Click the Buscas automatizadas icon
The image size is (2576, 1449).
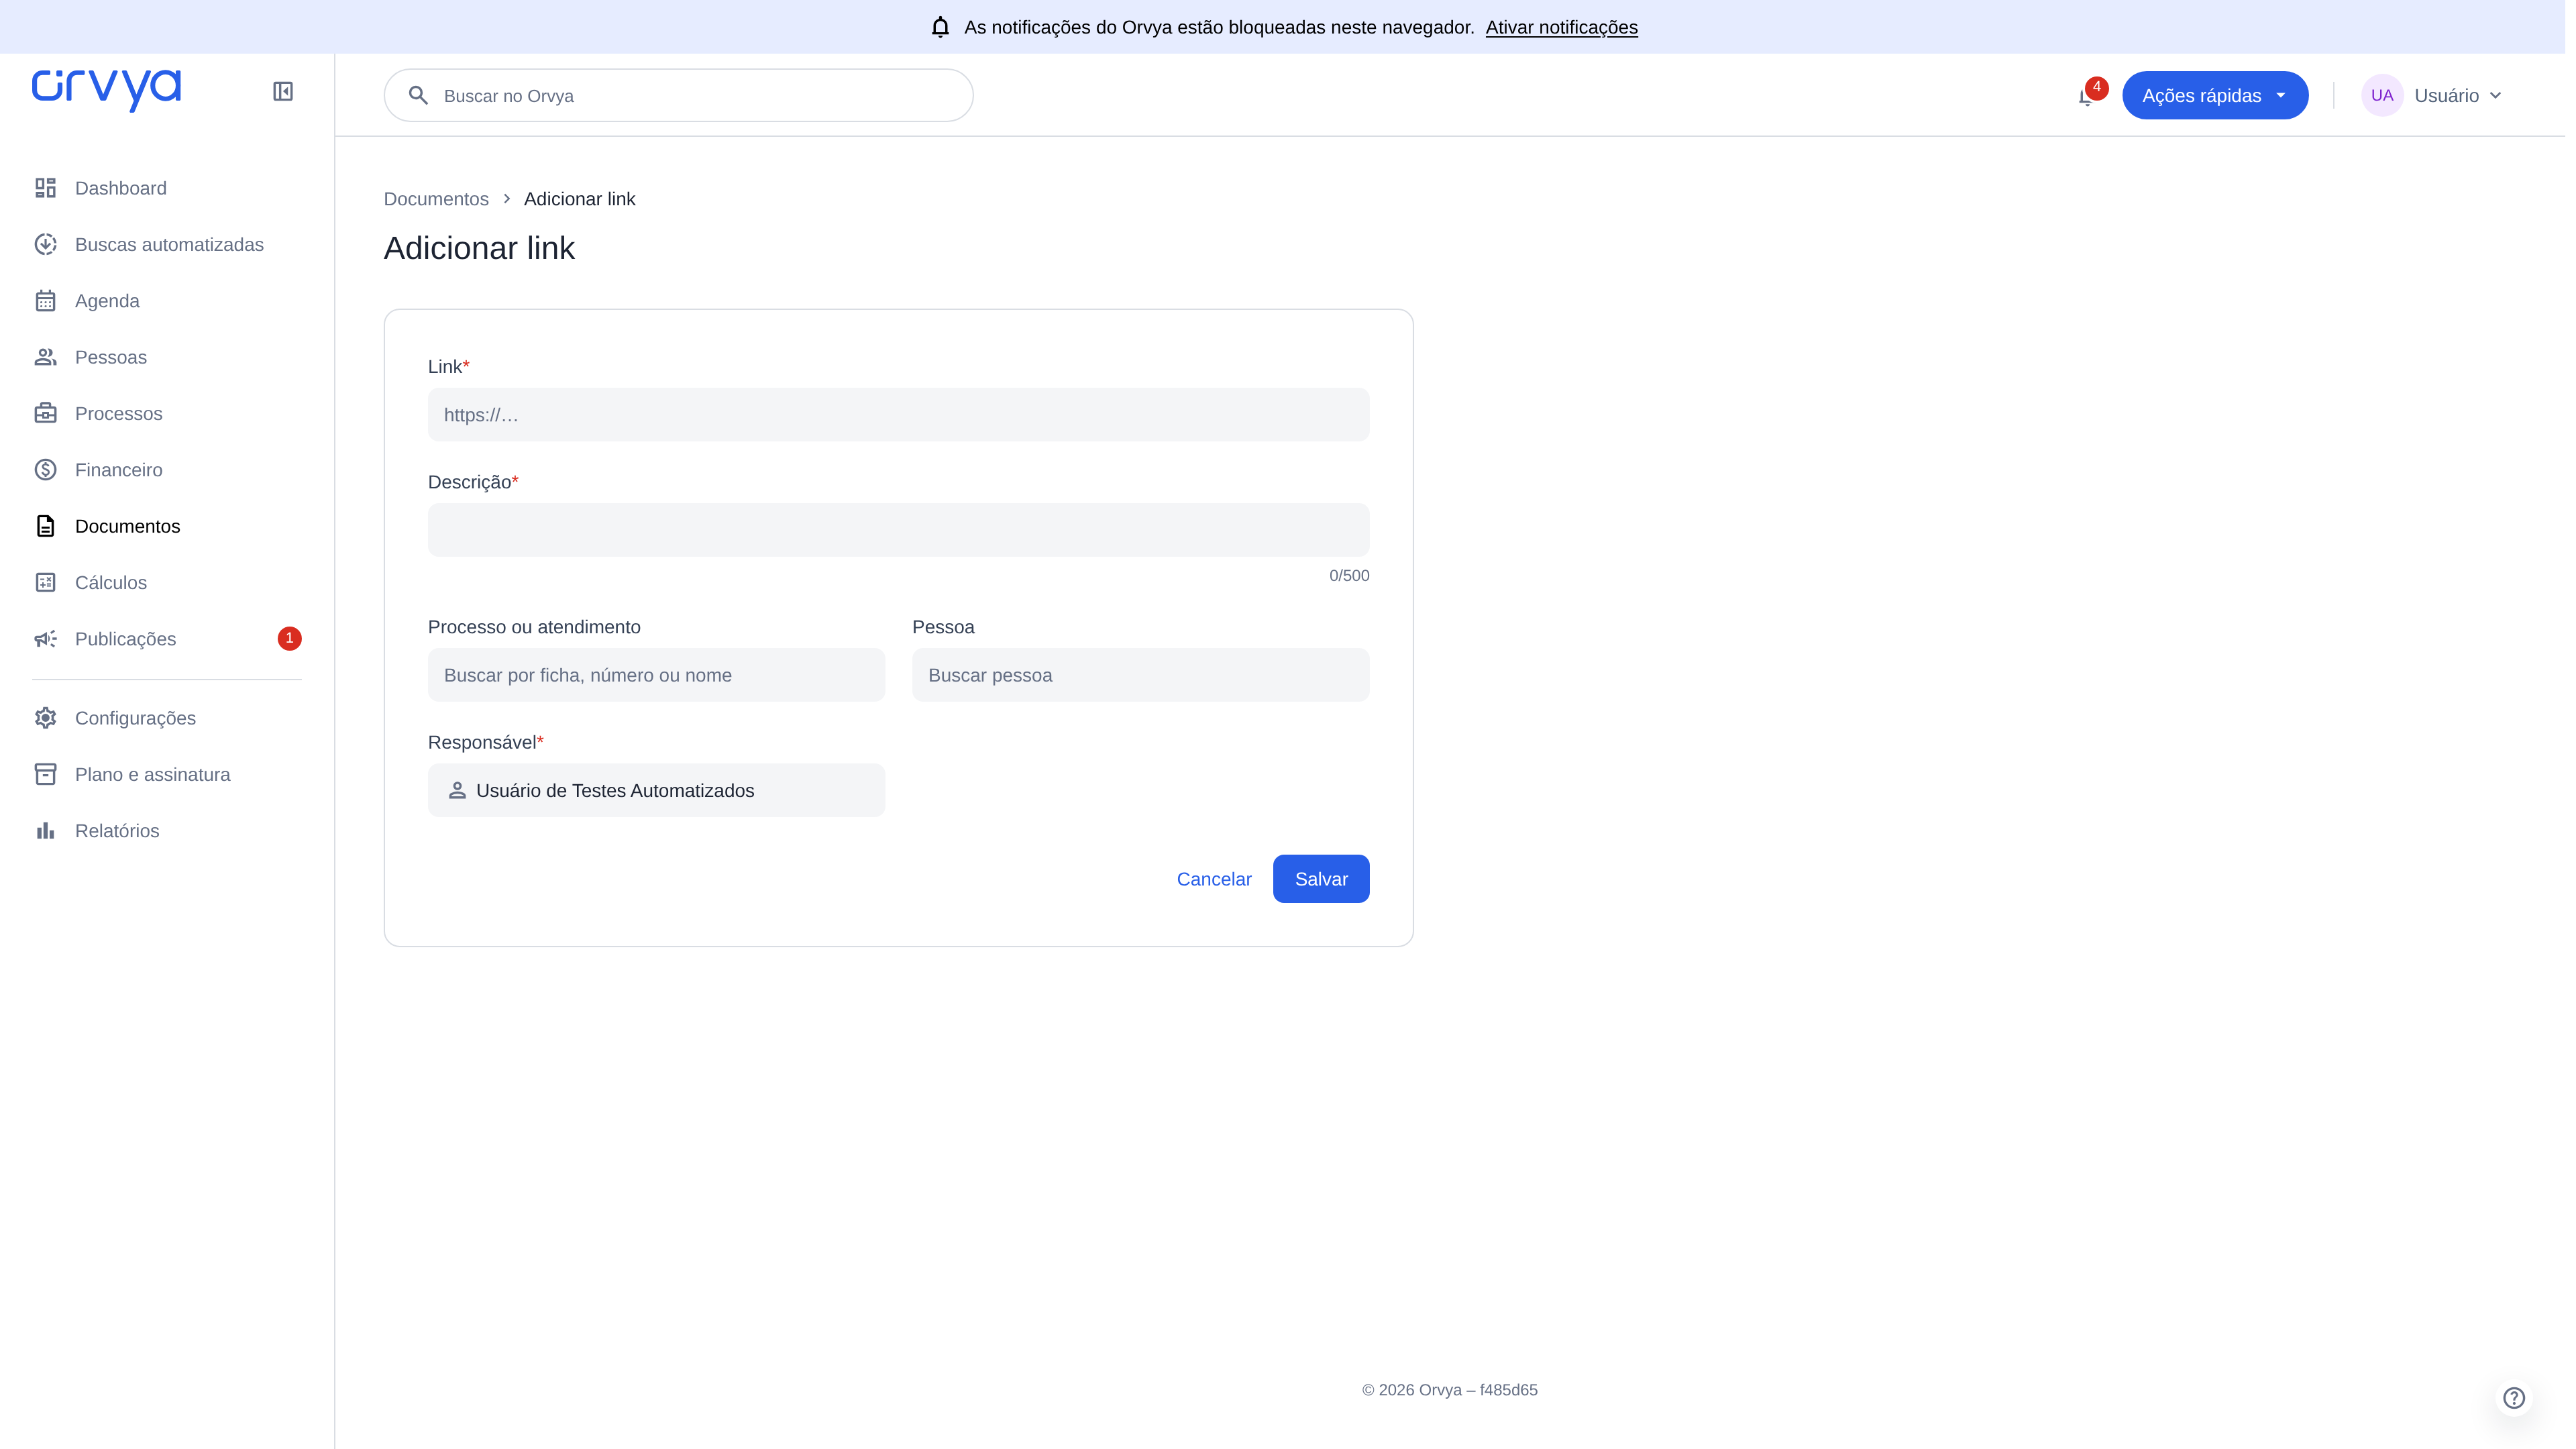(x=46, y=244)
